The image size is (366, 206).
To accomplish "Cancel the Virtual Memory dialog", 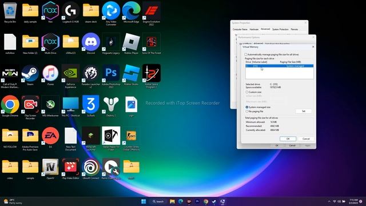I will point(306,138).
